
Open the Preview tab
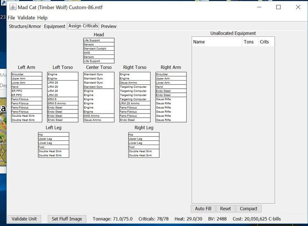point(109,26)
